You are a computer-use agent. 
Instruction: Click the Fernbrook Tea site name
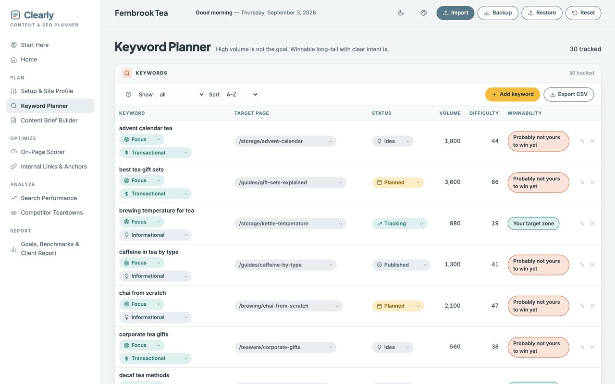tap(141, 13)
